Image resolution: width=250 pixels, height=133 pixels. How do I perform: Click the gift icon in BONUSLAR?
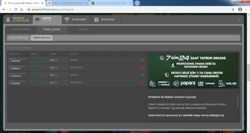pos(96,20)
